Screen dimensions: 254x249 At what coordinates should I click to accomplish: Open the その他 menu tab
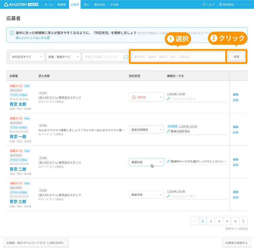(114, 4)
